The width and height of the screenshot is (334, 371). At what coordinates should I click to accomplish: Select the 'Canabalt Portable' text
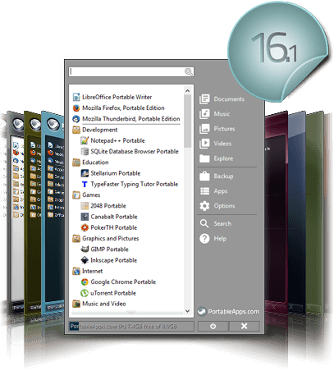pyautogui.click(x=114, y=217)
